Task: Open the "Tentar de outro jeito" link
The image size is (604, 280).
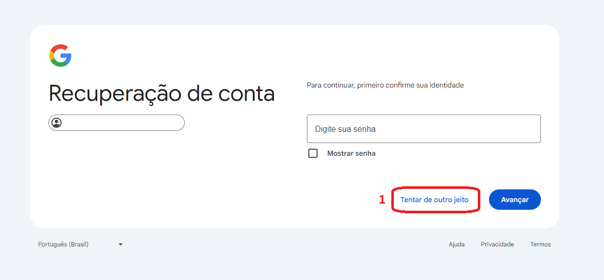Action: pos(434,200)
